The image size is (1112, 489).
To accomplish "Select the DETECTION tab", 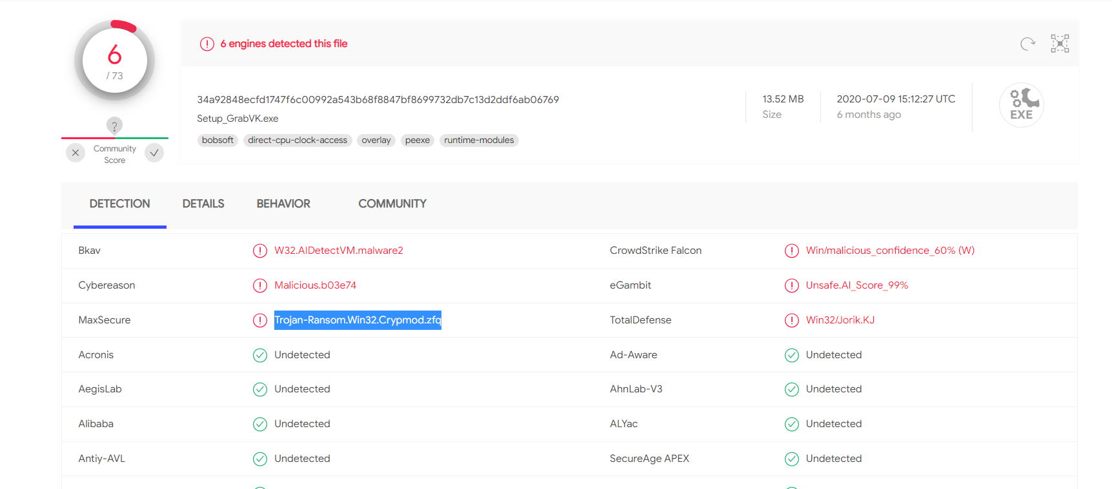I will [x=119, y=204].
